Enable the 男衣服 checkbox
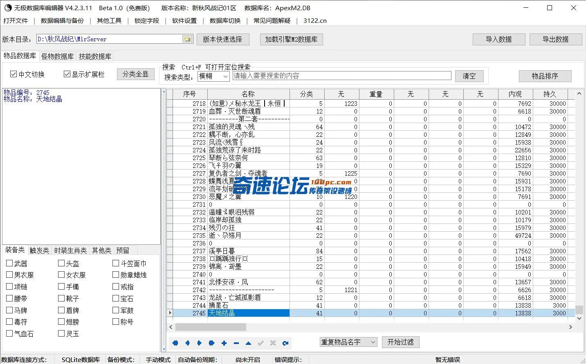 point(9,275)
